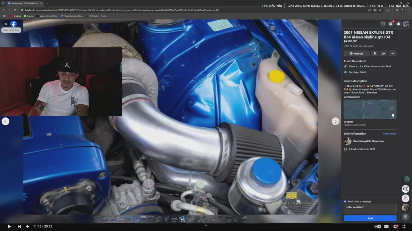Click install app icon in address bar
Image resolution: width=412 pixels, height=231 pixels.
point(370,10)
